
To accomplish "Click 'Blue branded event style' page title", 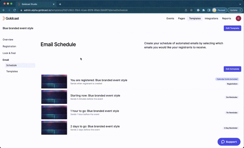I will click(18, 28).
